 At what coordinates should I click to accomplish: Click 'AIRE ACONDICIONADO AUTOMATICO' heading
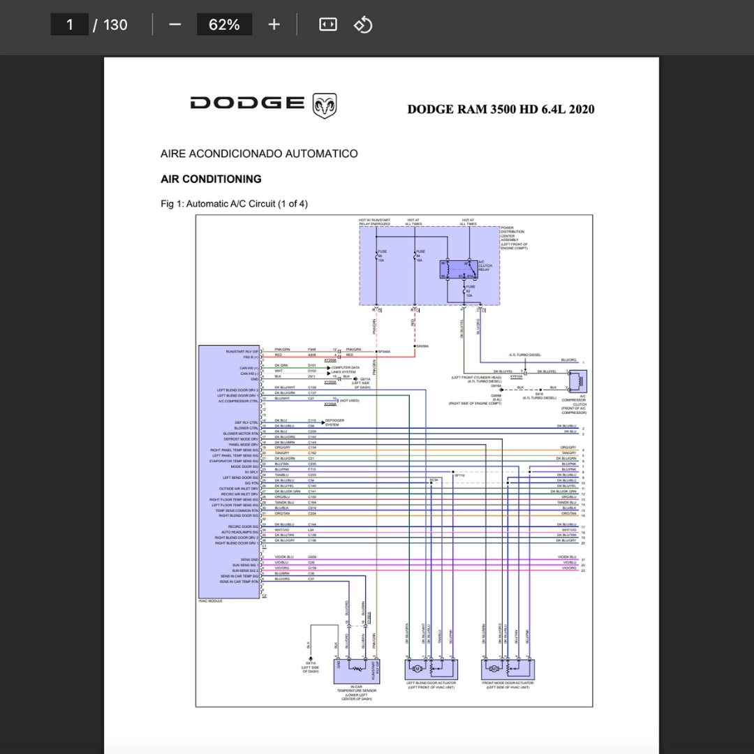(259, 154)
